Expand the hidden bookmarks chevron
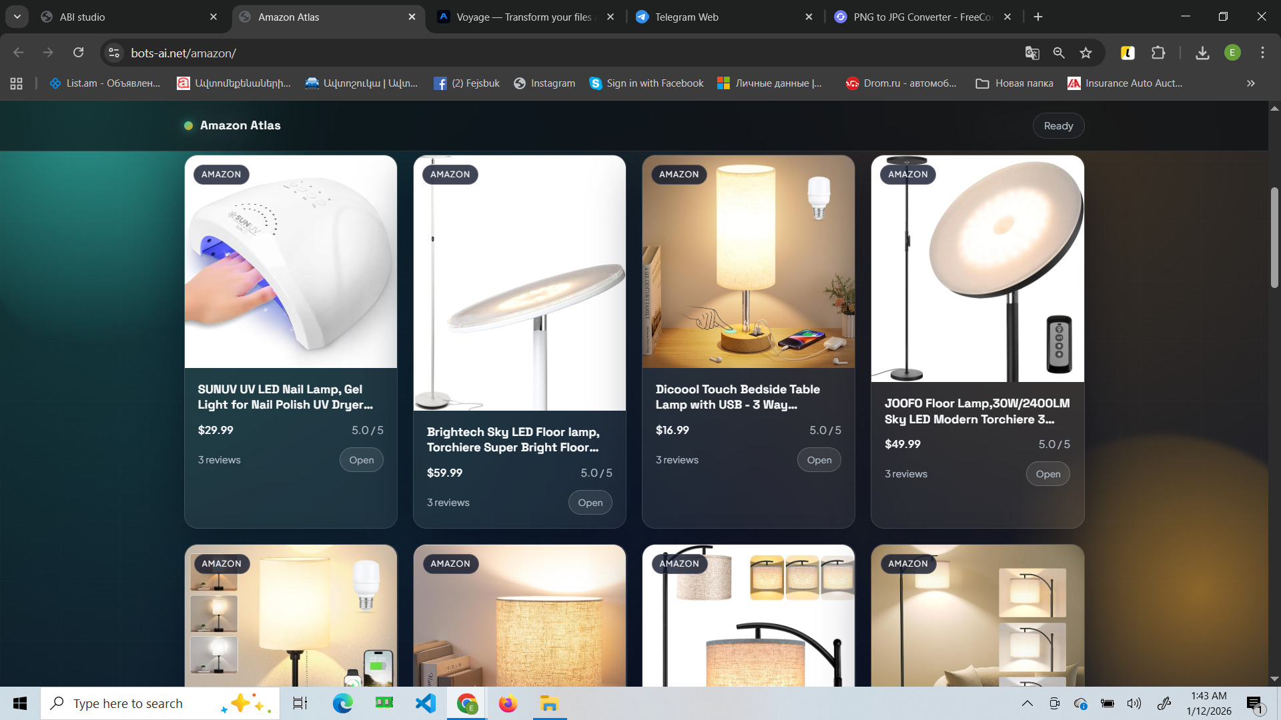This screenshot has width=1281, height=720. coord(1250,83)
